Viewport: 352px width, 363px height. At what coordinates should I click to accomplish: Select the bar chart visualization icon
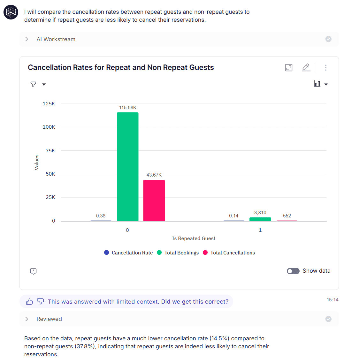tap(317, 84)
